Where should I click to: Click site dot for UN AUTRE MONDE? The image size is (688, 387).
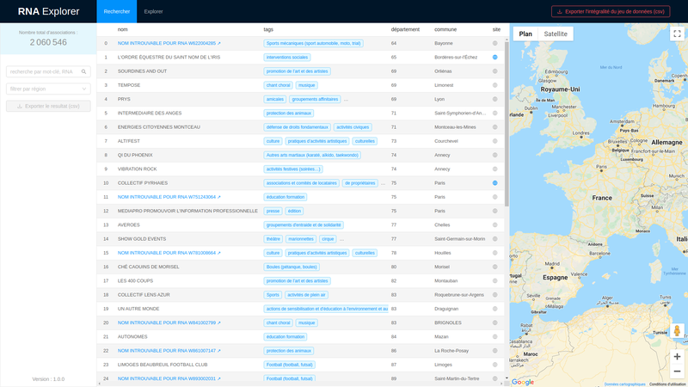coord(495,309)
